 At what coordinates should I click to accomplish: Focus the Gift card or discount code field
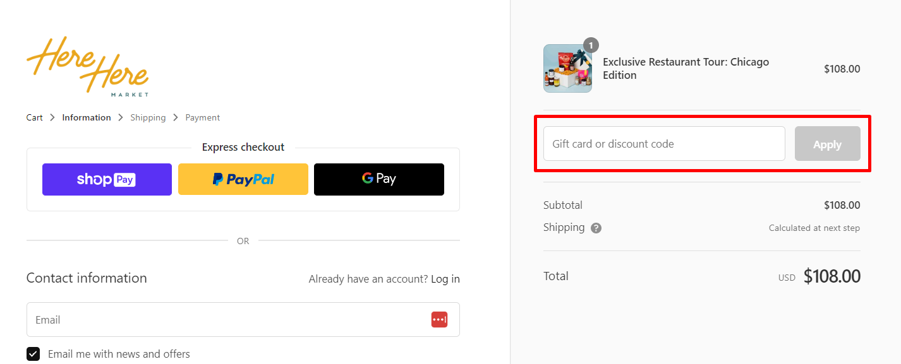[x=663, y=144]
